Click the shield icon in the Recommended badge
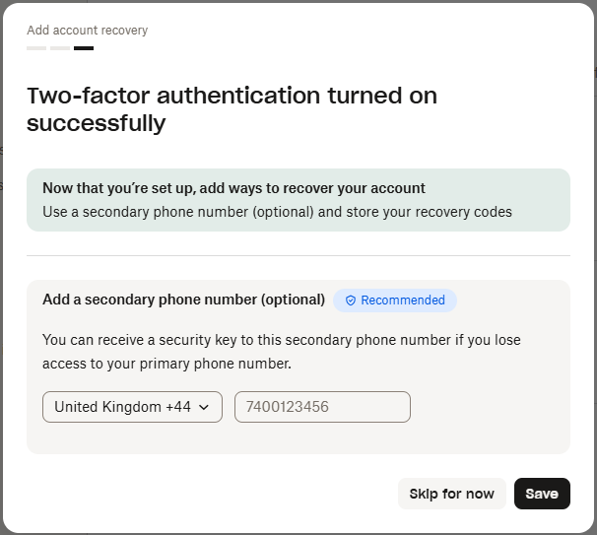This screenshot has width=597, height=535. coord(350,301)
